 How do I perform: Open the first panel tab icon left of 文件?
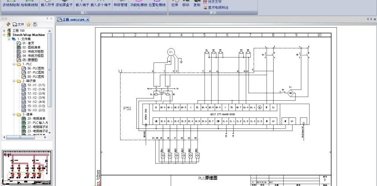(x=8, y=24)
